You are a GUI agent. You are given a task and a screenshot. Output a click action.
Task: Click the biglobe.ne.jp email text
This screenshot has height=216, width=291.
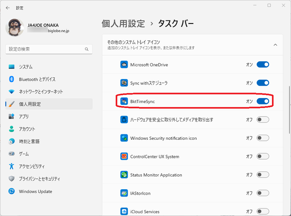(x=59, y=31)
